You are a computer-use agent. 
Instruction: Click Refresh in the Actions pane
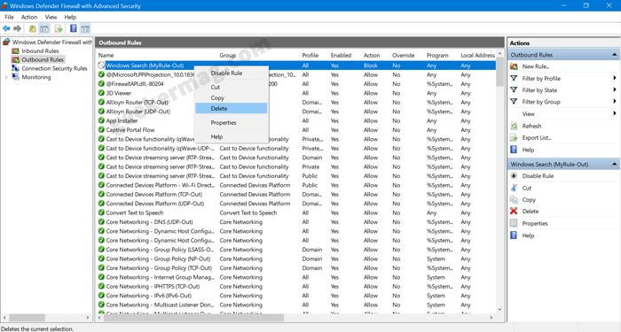tap(531, 126)
